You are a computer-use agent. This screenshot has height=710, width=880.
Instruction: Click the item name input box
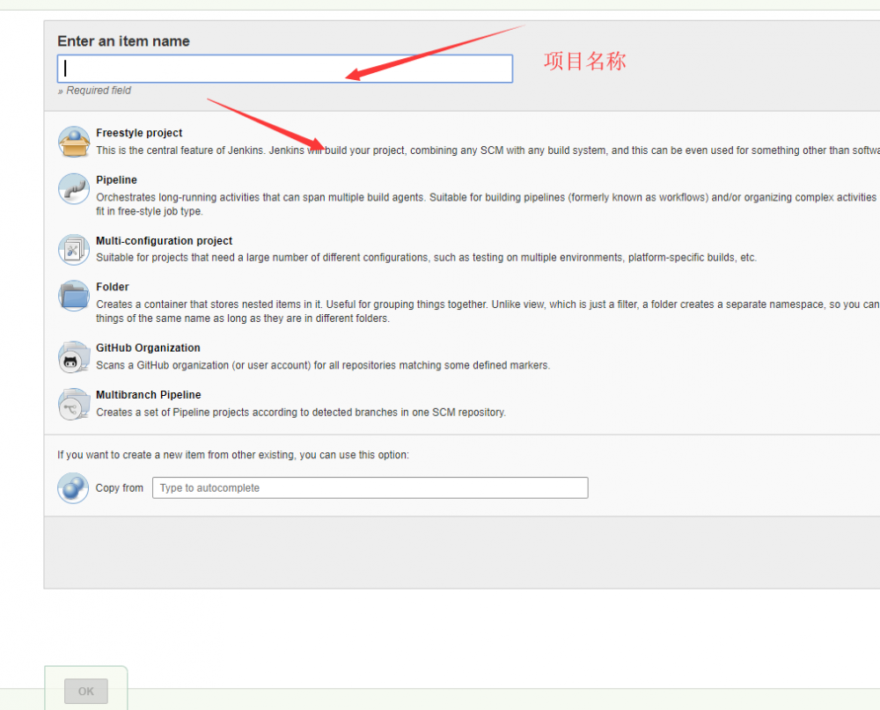pyautogui.click(x=285, y=68)
